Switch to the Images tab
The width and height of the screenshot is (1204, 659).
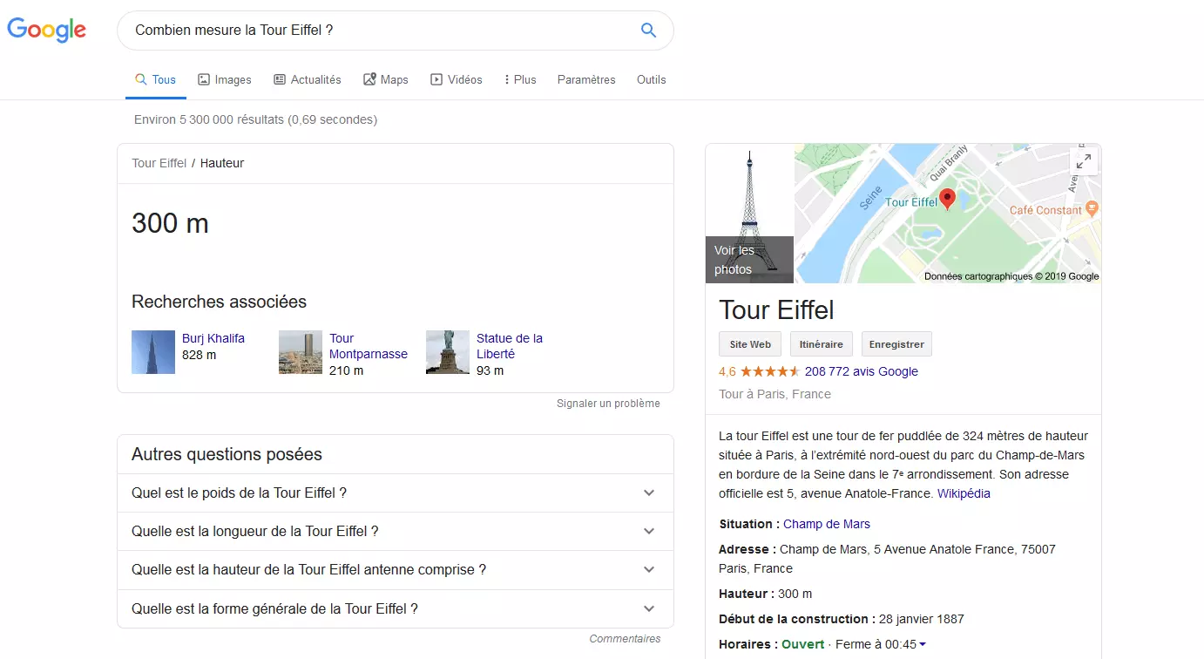coord(225,79)
